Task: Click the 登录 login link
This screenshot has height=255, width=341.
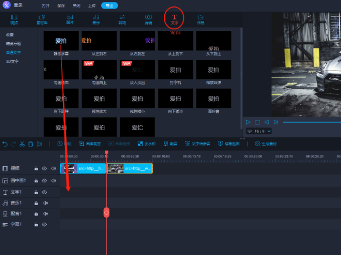Action: [18, 5]
